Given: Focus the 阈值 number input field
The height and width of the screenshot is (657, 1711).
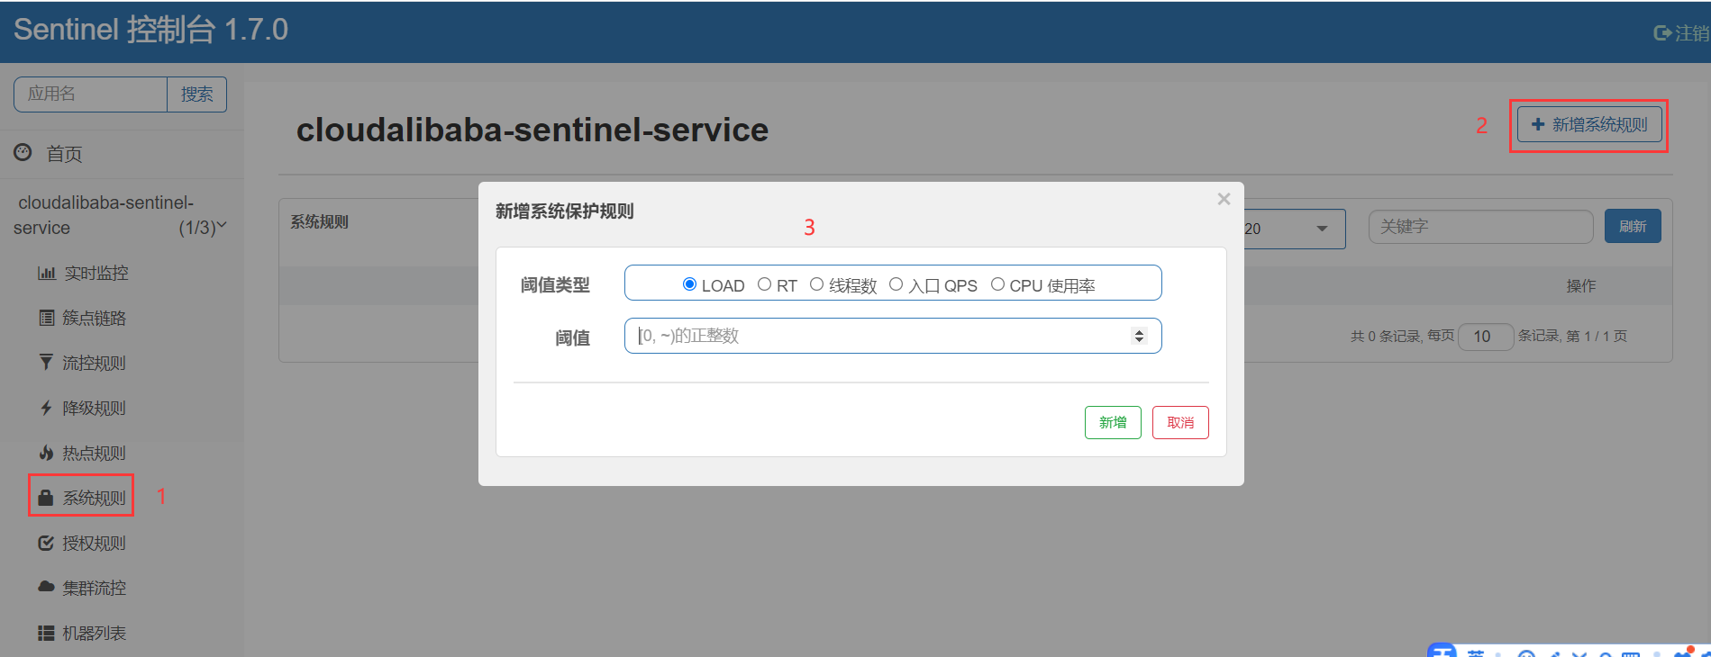Looking at the screenshot, I should coord(893,336).
